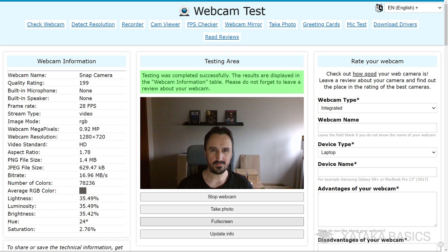Viewport: 448px width, 252px height.
Task: Click the Webcam Name input field
Action: 377,128
